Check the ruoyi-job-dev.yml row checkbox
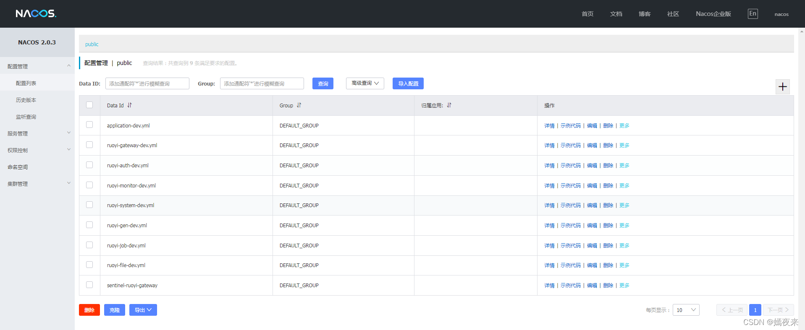805x330 pixels. 89,245
